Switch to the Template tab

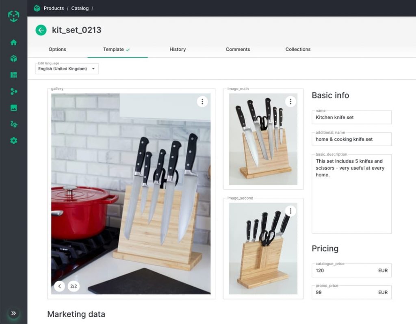117,50
